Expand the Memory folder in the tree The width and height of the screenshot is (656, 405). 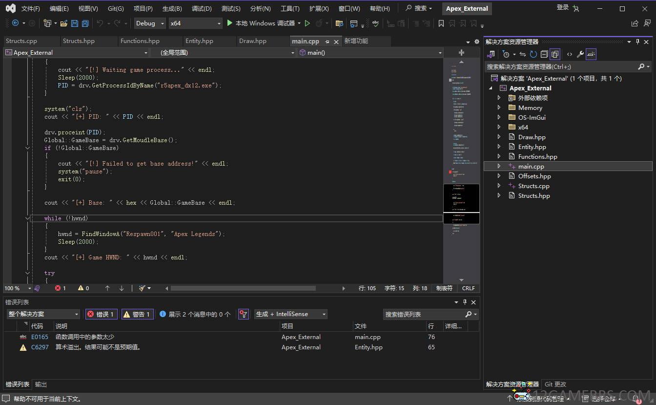point(499,107)
